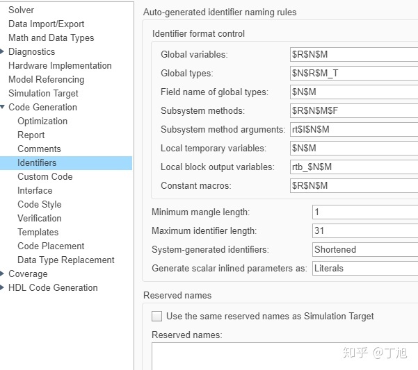Screen dimensions: 418x370
Task: Click the Subsystem methods format field
Action: (353, 110)
